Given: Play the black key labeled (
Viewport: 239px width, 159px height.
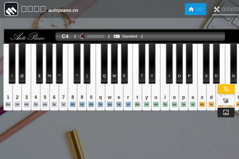Looking at the screenshot, I should 87,63.
